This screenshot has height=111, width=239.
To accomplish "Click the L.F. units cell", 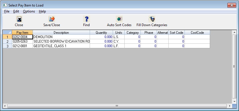I will pos(119,46).
